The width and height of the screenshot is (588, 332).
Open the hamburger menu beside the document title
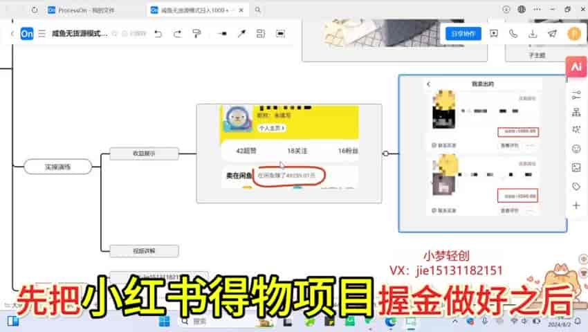[x=42, y=34]
